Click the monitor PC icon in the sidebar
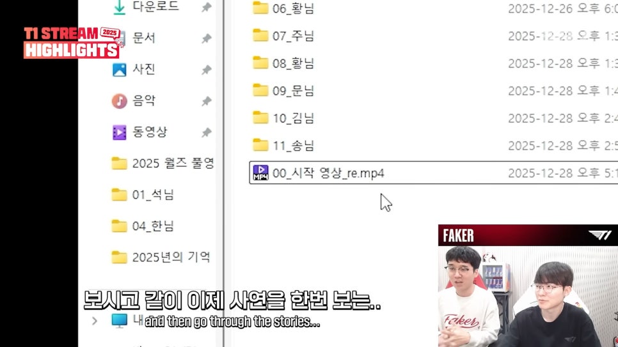The height and width of the screenshot is (347, 618). [x=119, y=321]
